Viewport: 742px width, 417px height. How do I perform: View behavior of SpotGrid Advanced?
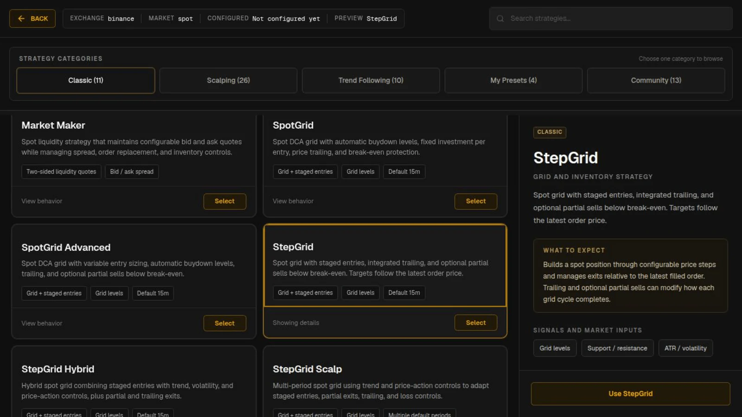pos(42,323)
